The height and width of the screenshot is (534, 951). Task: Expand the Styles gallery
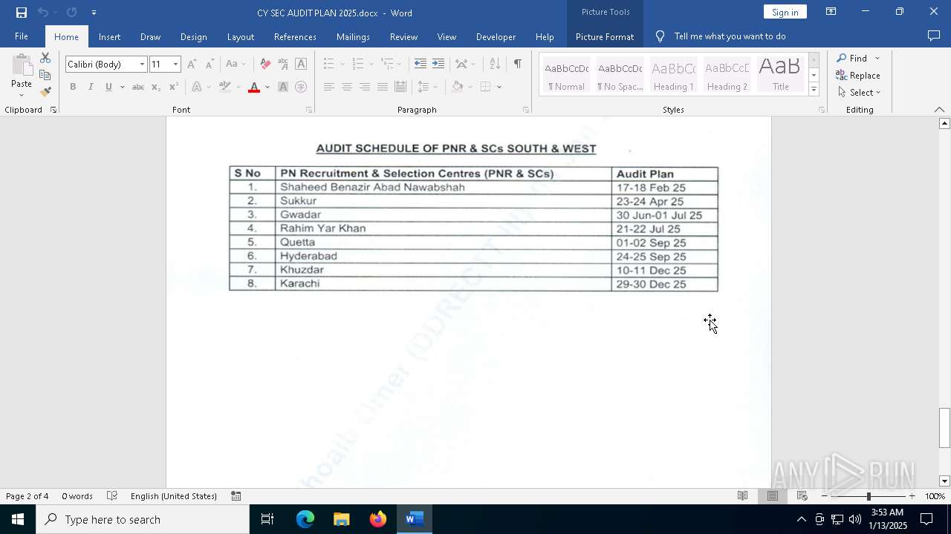pyautogui.click(x=814, y=89)
